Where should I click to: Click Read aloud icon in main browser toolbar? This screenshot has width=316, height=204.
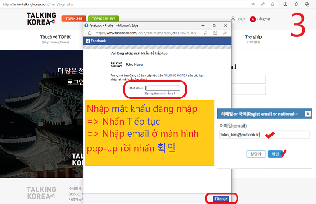[x=262, y=4]
